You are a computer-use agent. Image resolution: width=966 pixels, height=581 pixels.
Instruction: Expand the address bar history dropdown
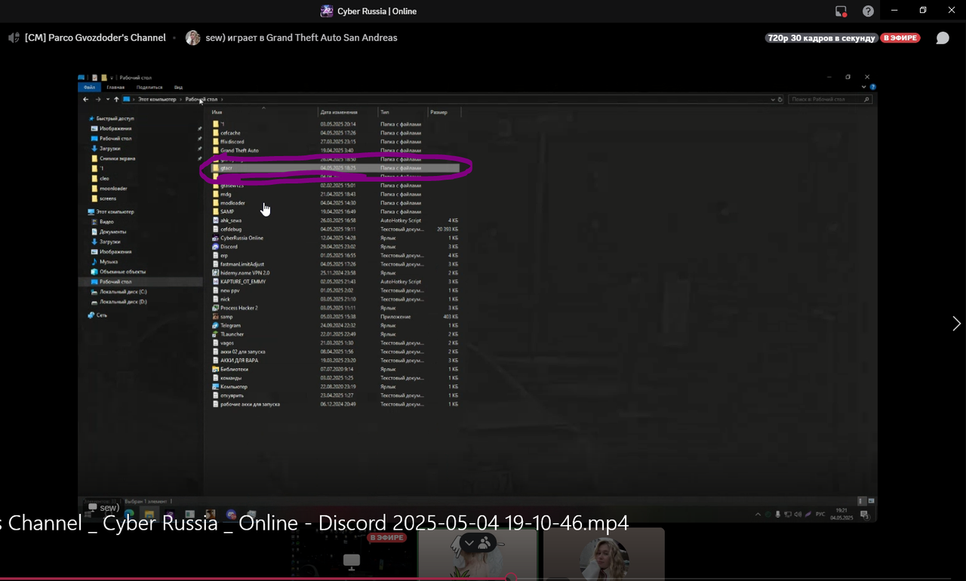click(x=772, y=100)
